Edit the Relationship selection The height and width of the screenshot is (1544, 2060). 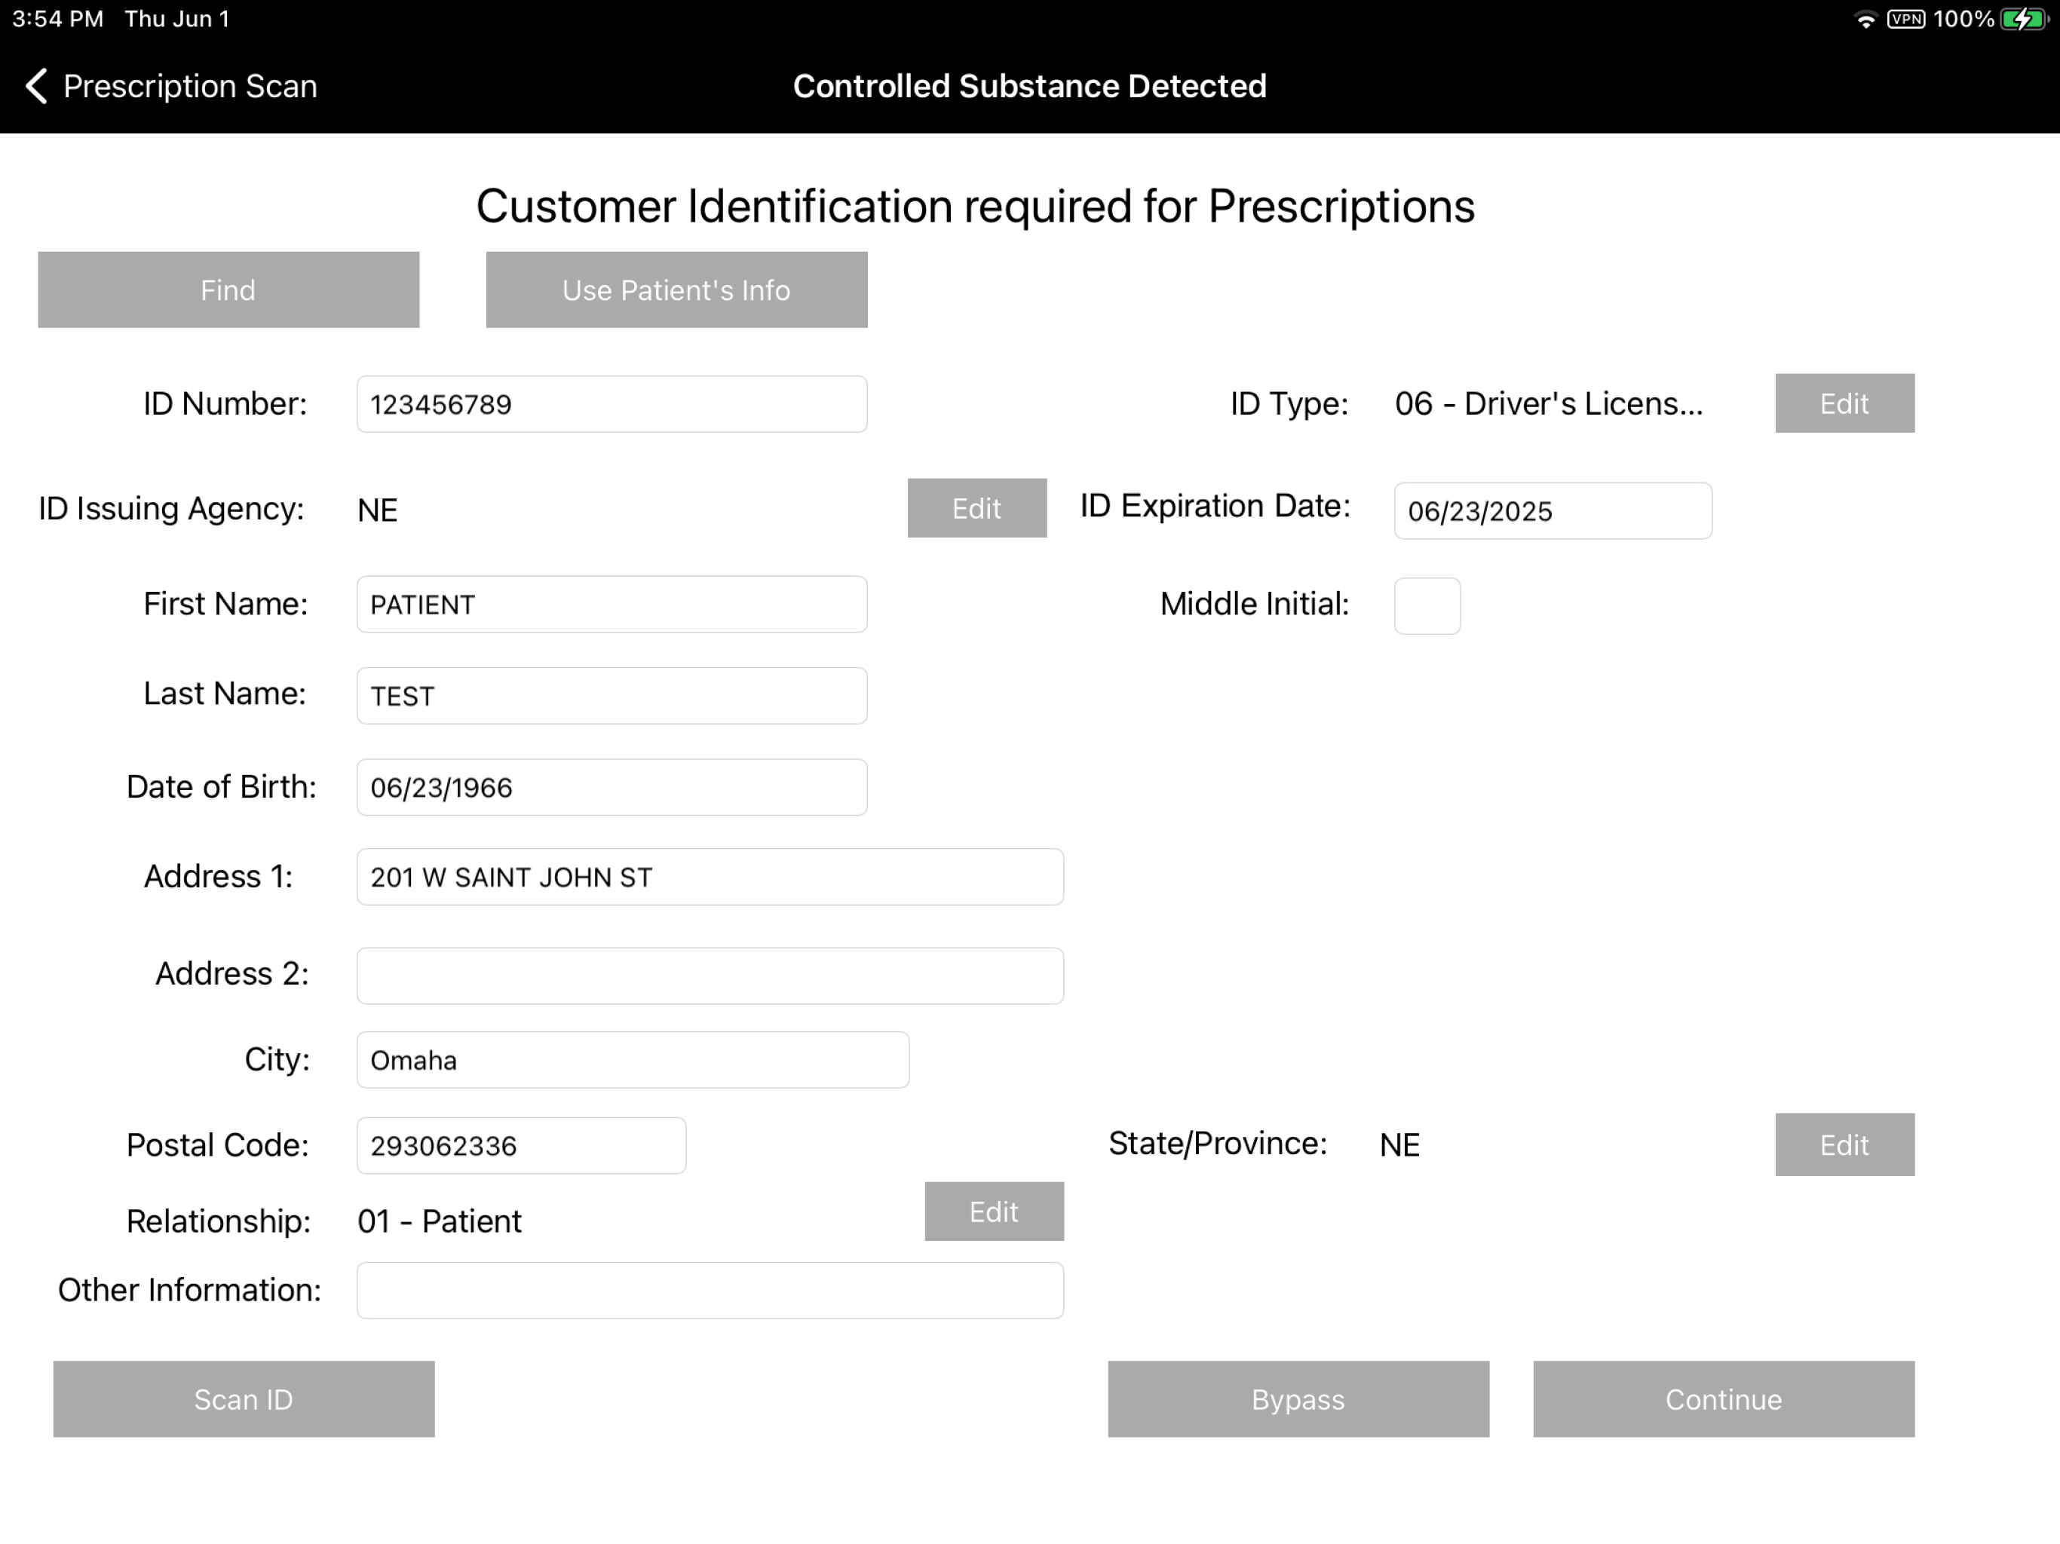[x=994, y=1212]
